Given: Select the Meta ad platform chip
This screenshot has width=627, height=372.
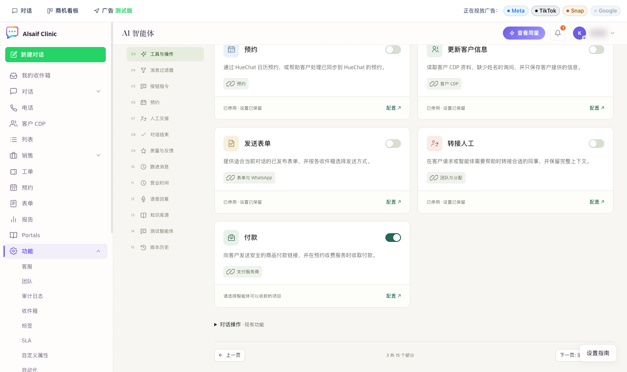Looking at the screenshot, I should coord(516,11).
